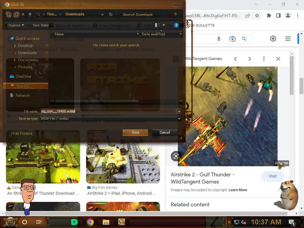Click Google search magnifier icon
Viewport: 304px width, 228px height.
244,39
